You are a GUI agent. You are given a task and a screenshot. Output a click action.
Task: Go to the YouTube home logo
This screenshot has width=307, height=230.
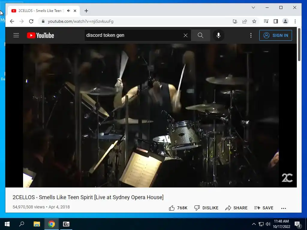[40, 35]
